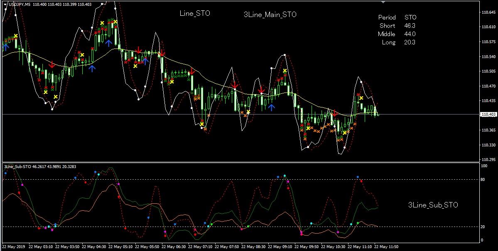Click the 22 May 05:10 time label
The image size is (498, 251).
point(121,246)
